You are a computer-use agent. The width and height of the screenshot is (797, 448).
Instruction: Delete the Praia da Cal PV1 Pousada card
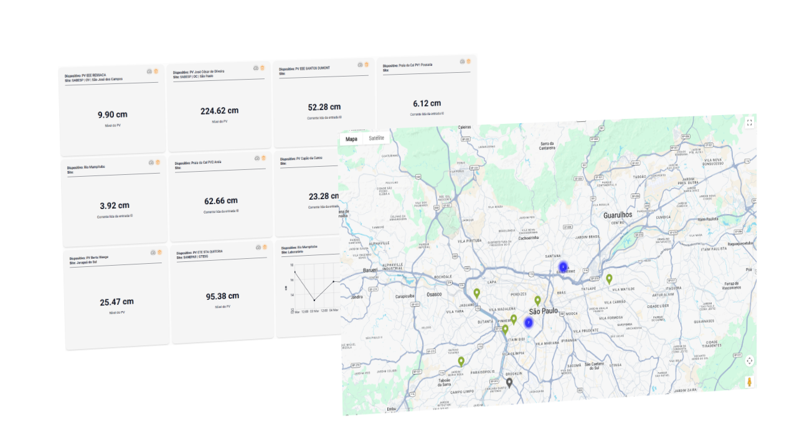coord(468,61)
